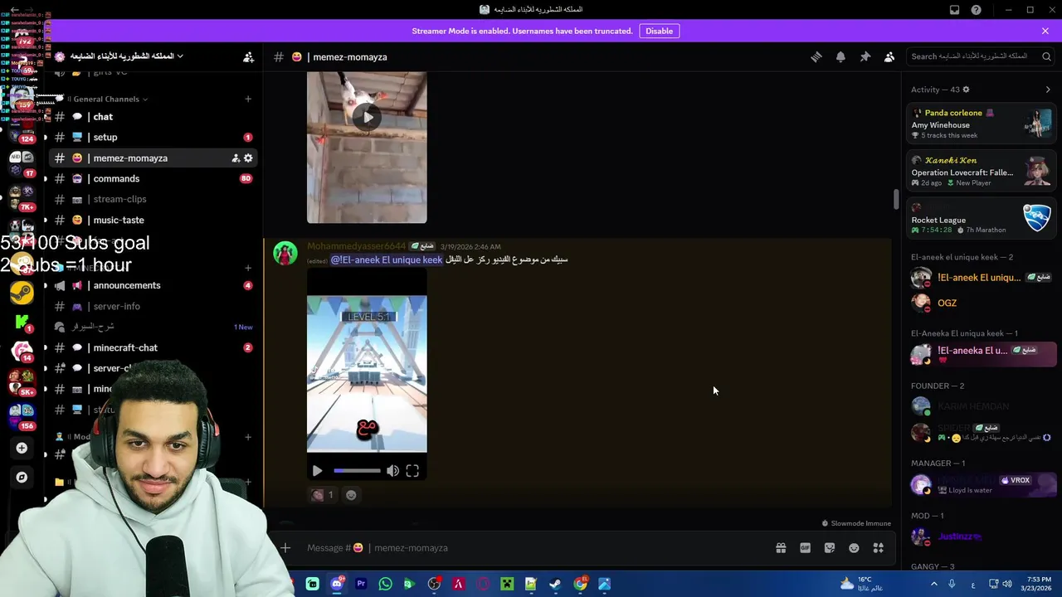Click the messages pane scrollbar

tap(895, 199)
